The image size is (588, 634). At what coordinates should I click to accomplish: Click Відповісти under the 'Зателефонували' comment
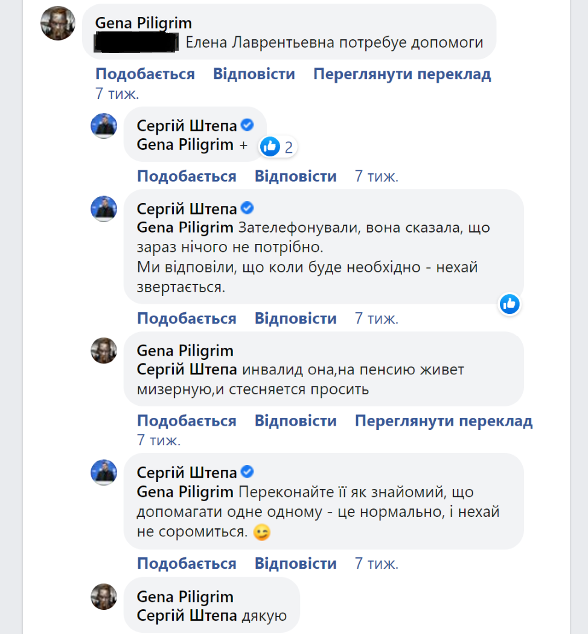point(295,318)
